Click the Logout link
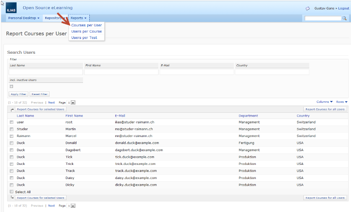This screenshot has height=212, width=351. (x=343, y=8)
